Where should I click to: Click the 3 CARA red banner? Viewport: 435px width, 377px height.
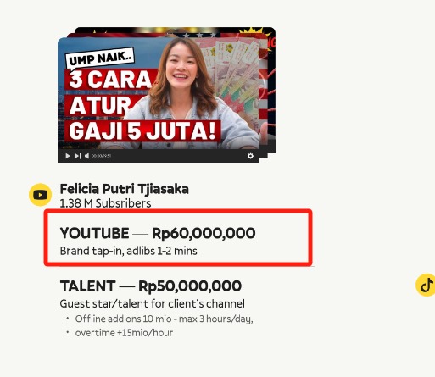point(111,80)
